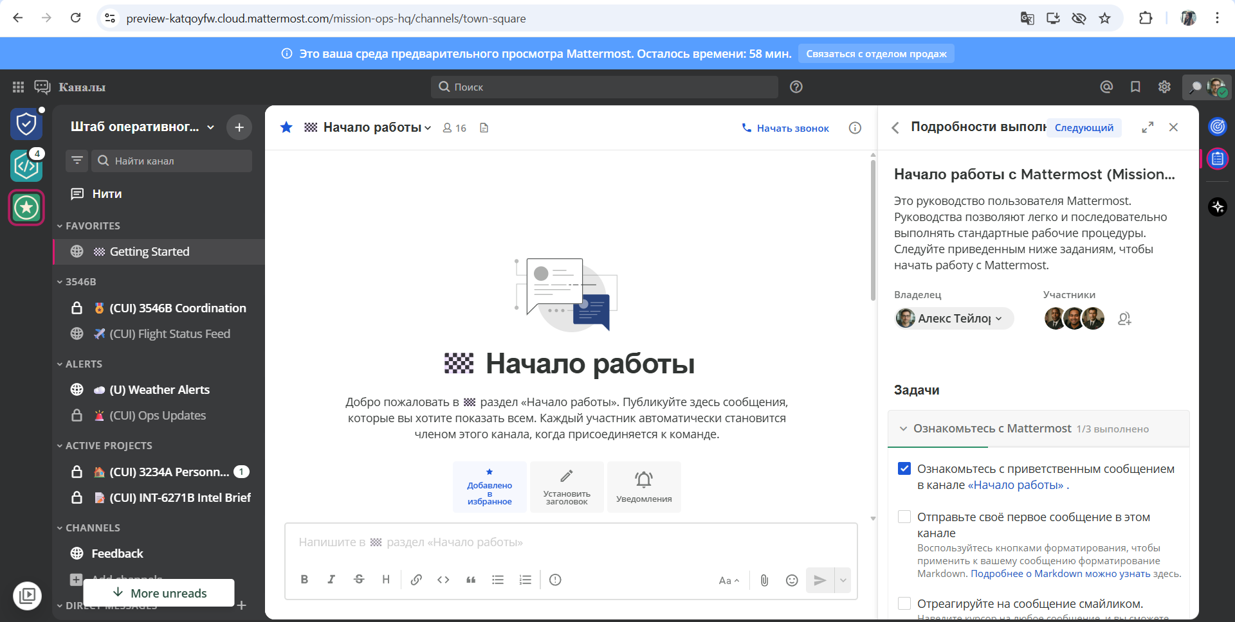Insert a bulleted list

coord(498,579)
